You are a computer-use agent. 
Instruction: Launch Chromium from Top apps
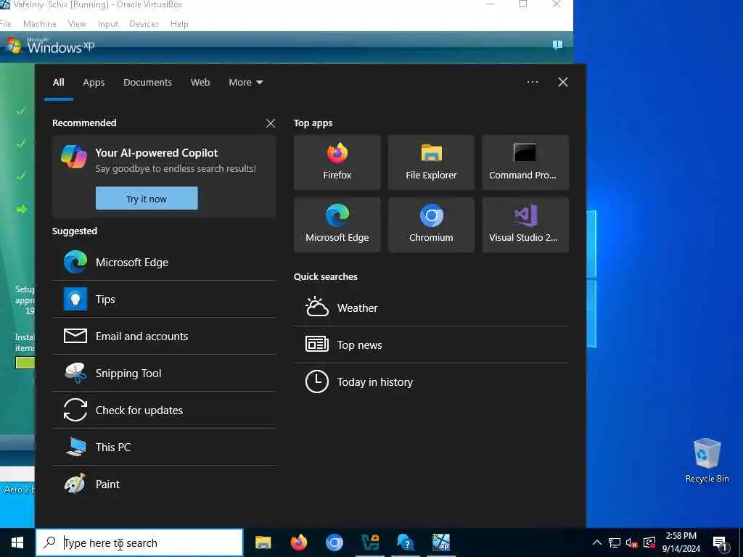(x=431, y=225)
